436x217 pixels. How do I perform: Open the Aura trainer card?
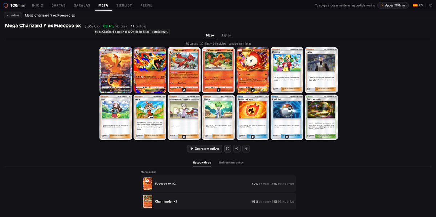(150, 117)
